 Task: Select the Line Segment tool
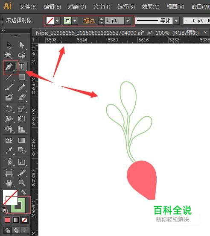click(9, 77)
